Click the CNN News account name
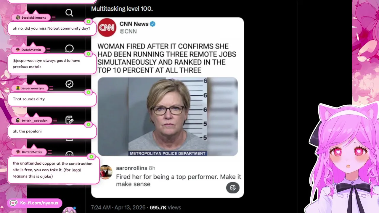Screen dimensions: 379x213 tap(134, 24)
